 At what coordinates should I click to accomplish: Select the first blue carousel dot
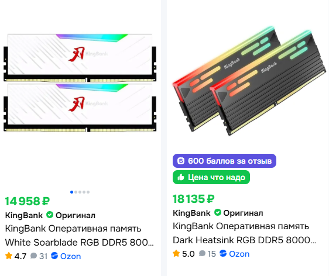pyautogui.click(x=71, y=192)
